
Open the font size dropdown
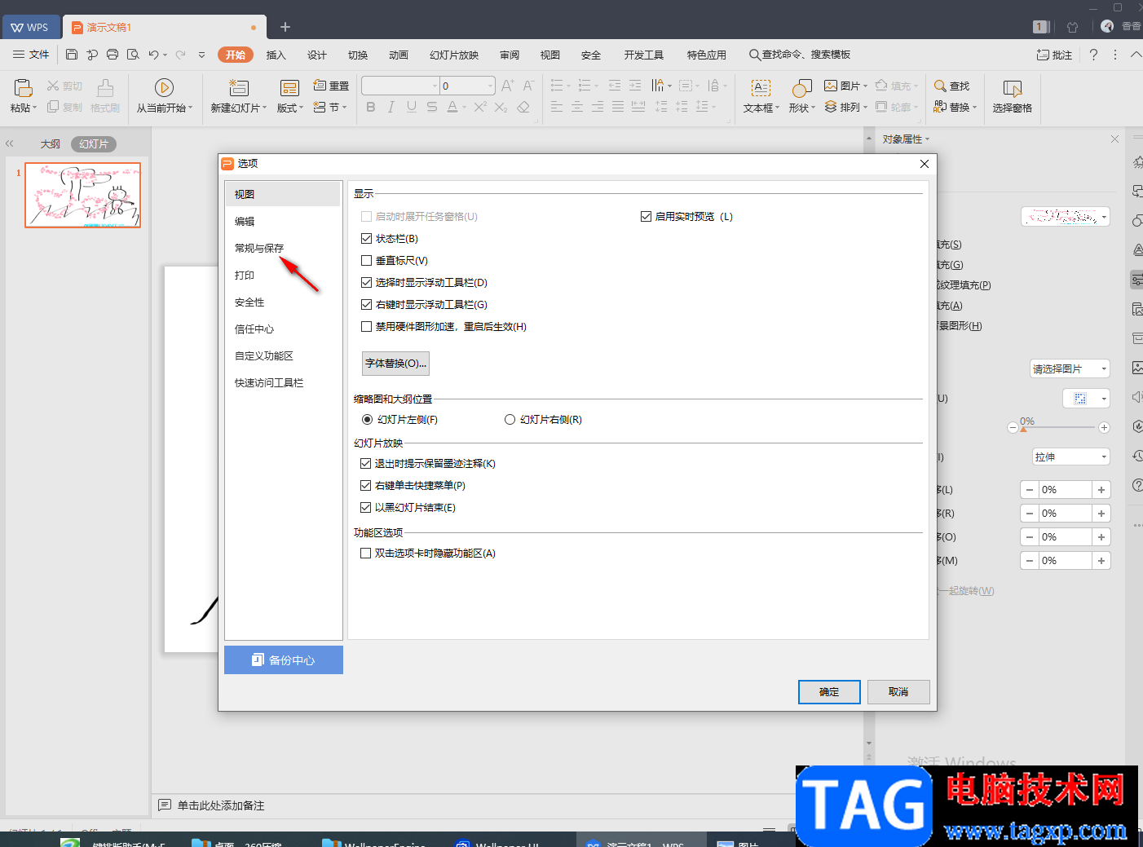click(490, 86)
